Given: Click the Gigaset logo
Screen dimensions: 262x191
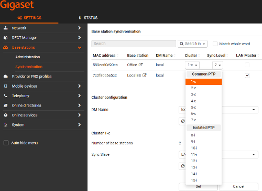Looking at the screenshot, I should point(17,5).
